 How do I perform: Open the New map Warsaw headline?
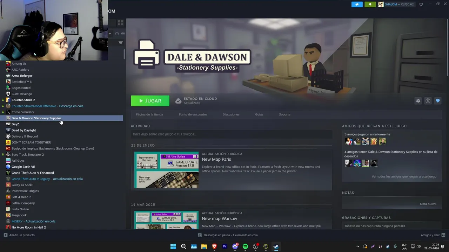point(220,218)
